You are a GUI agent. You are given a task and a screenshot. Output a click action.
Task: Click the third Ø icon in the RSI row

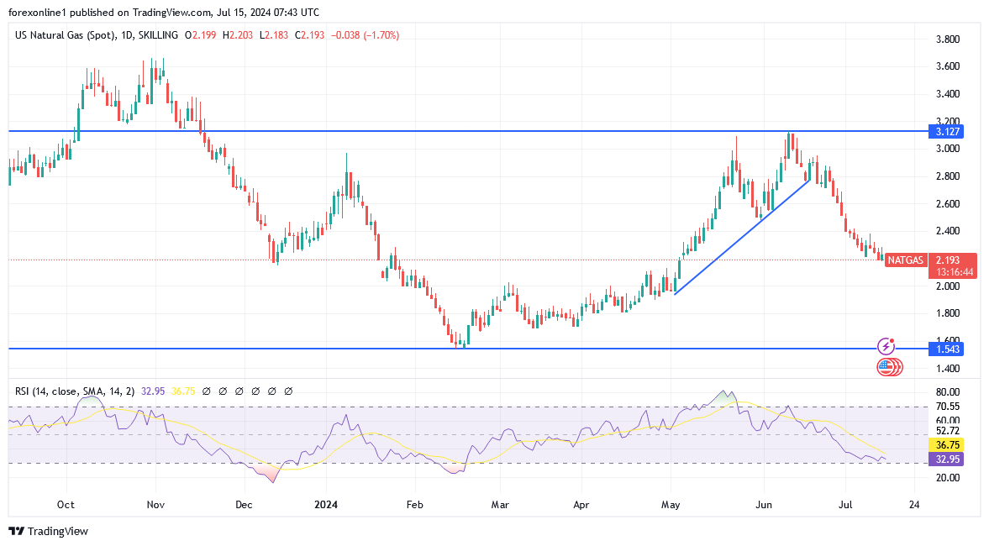pyautogui.click(x=239, y=391)
